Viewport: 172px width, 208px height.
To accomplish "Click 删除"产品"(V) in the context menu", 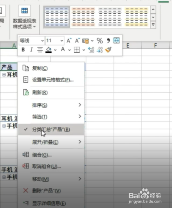I will click(51, 191).
